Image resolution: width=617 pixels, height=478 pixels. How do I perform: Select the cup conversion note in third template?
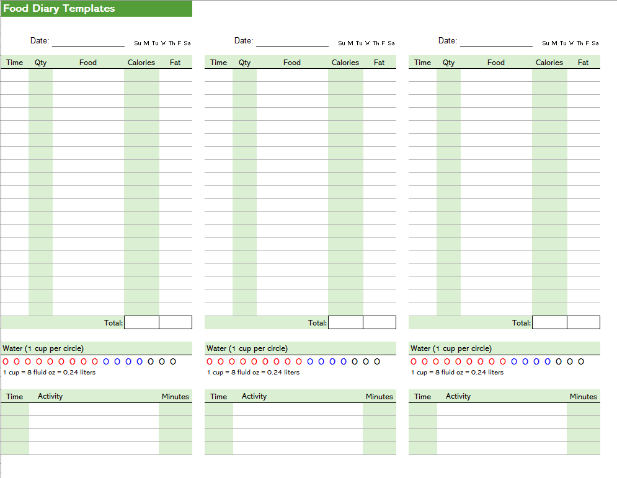point(457,372)
